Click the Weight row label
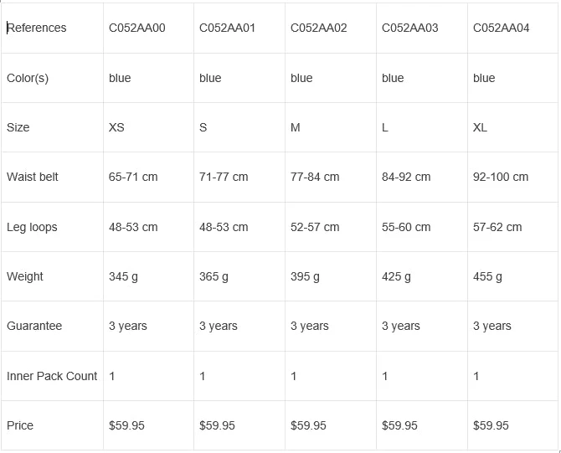 point(25,276)
